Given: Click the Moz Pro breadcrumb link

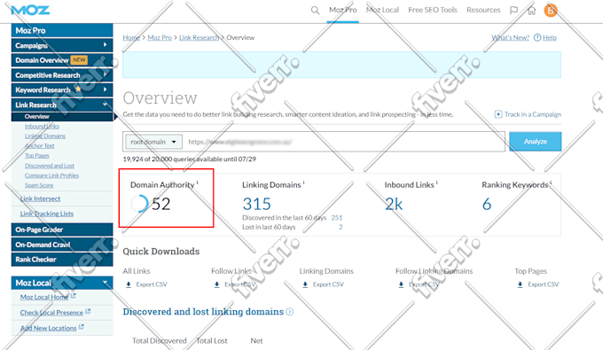Looking at the screenshot, I should (x=160, y=37).
